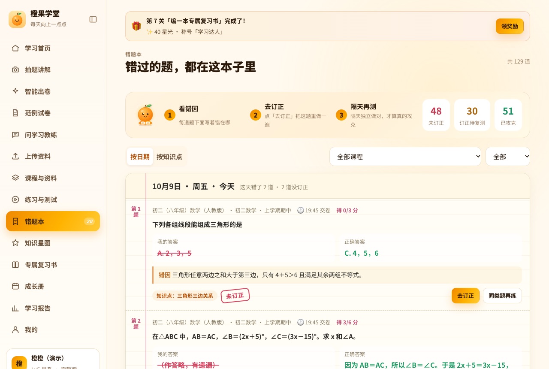Screen dimensions: 549x369
Task: Open the 全部课程 course dropdown
Action: pyautogui.click(x=405, y=157)
